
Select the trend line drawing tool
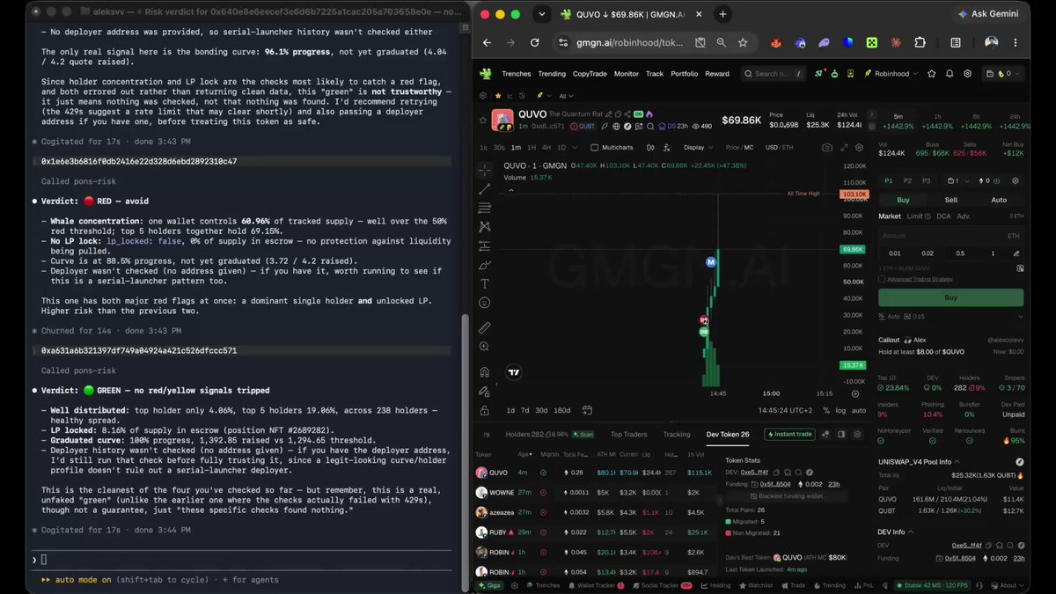pos(484,188)
